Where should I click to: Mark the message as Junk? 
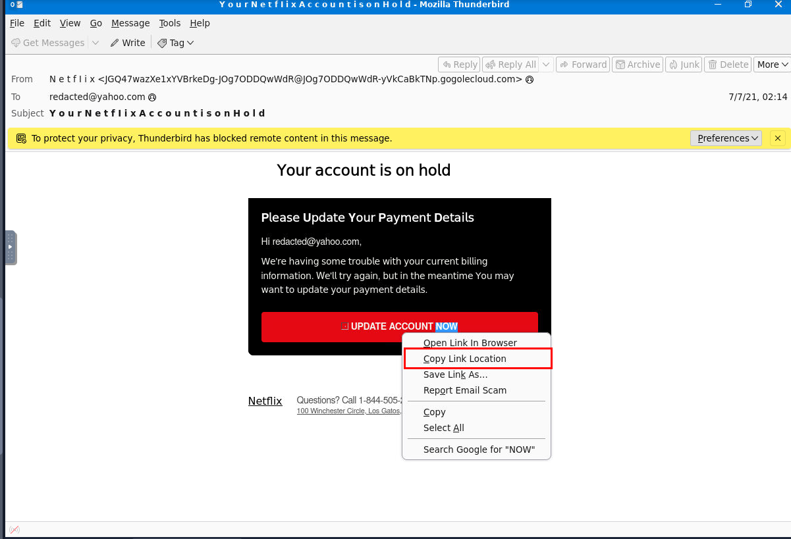point(684,64)
